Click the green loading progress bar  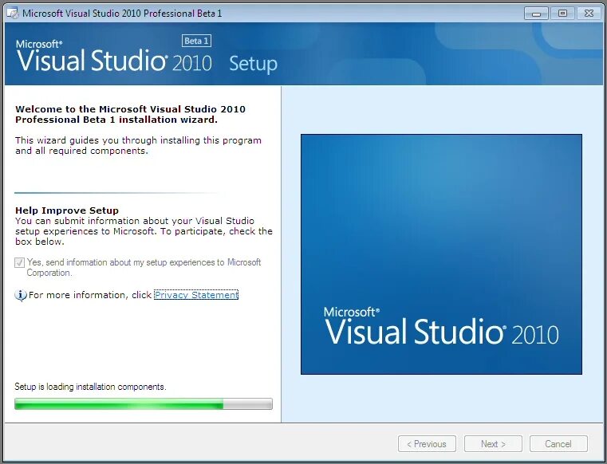tap(144, 404)
